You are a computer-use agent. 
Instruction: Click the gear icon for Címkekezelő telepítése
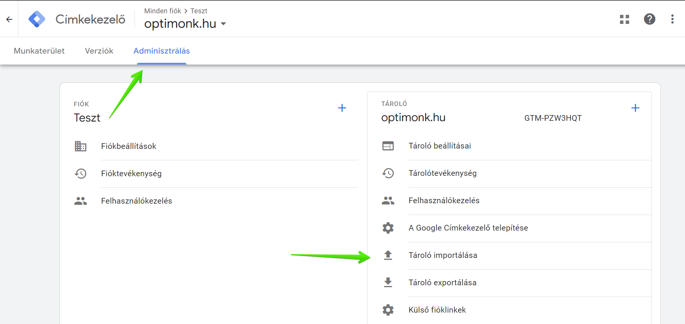click(x=388, y=228)
